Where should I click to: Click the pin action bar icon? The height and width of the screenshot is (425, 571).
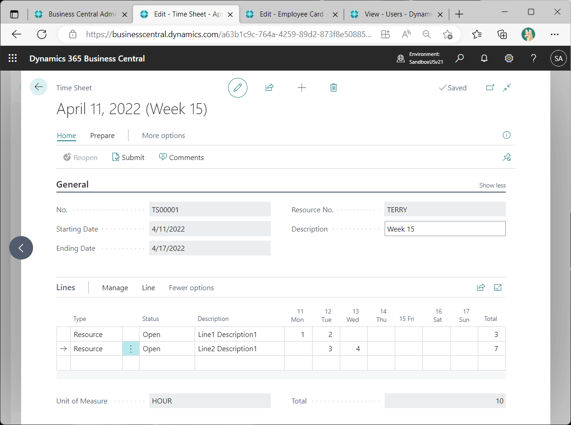(507, 157)
